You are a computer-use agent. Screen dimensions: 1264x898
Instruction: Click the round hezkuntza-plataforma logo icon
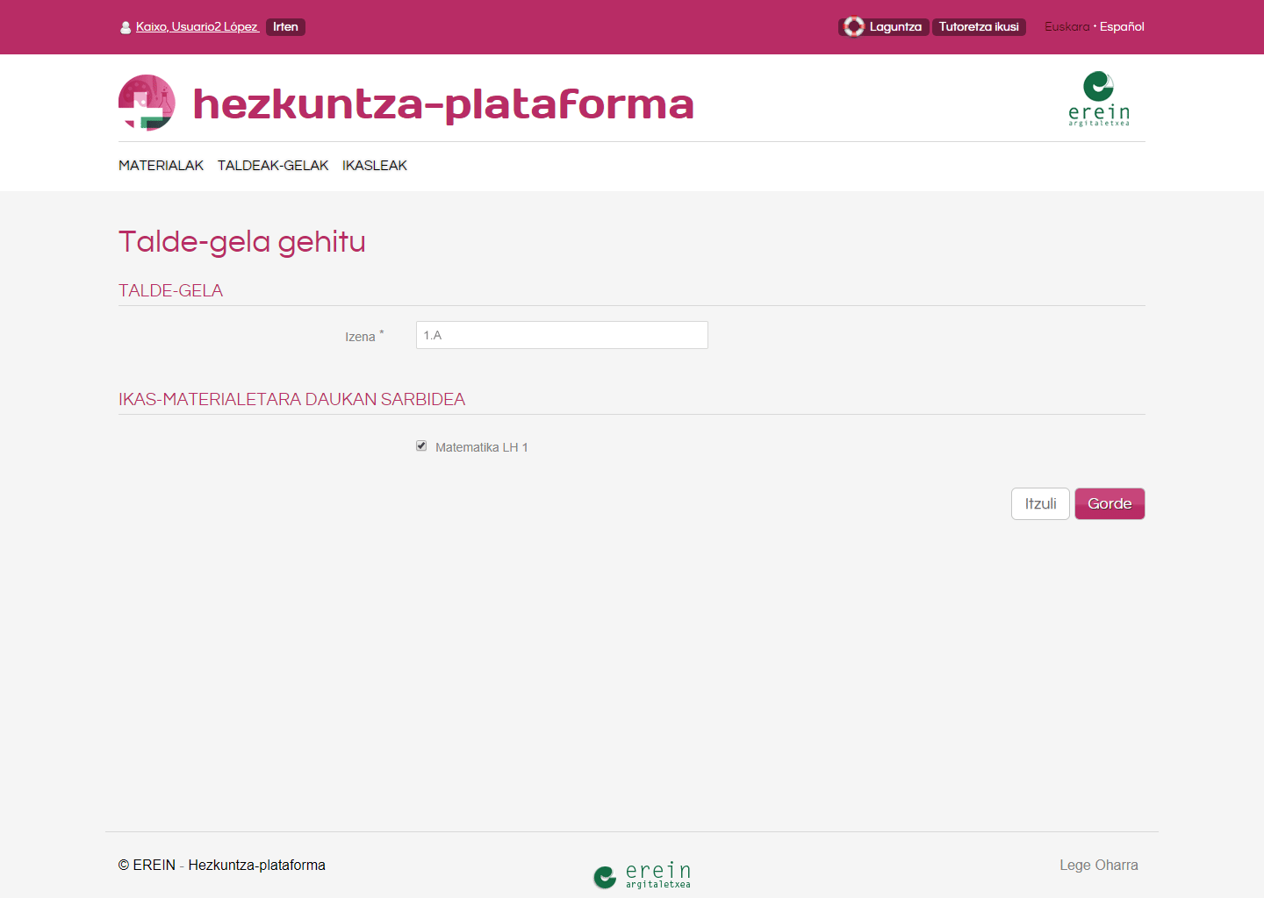click(x=147, y=103)
